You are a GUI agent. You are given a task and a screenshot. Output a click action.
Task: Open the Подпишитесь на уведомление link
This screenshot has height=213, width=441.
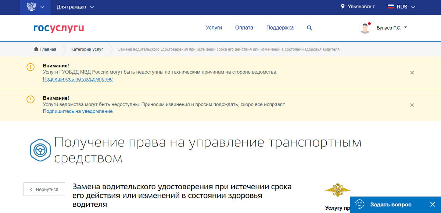point(77,79)
